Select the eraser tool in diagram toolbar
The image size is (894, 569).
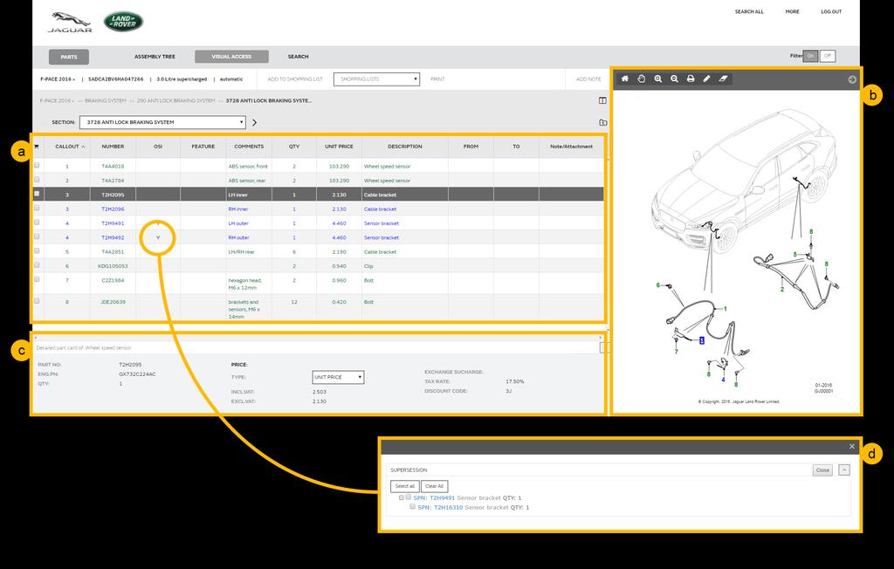[723, 79]
